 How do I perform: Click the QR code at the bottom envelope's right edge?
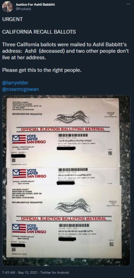[x=111, y=244]
